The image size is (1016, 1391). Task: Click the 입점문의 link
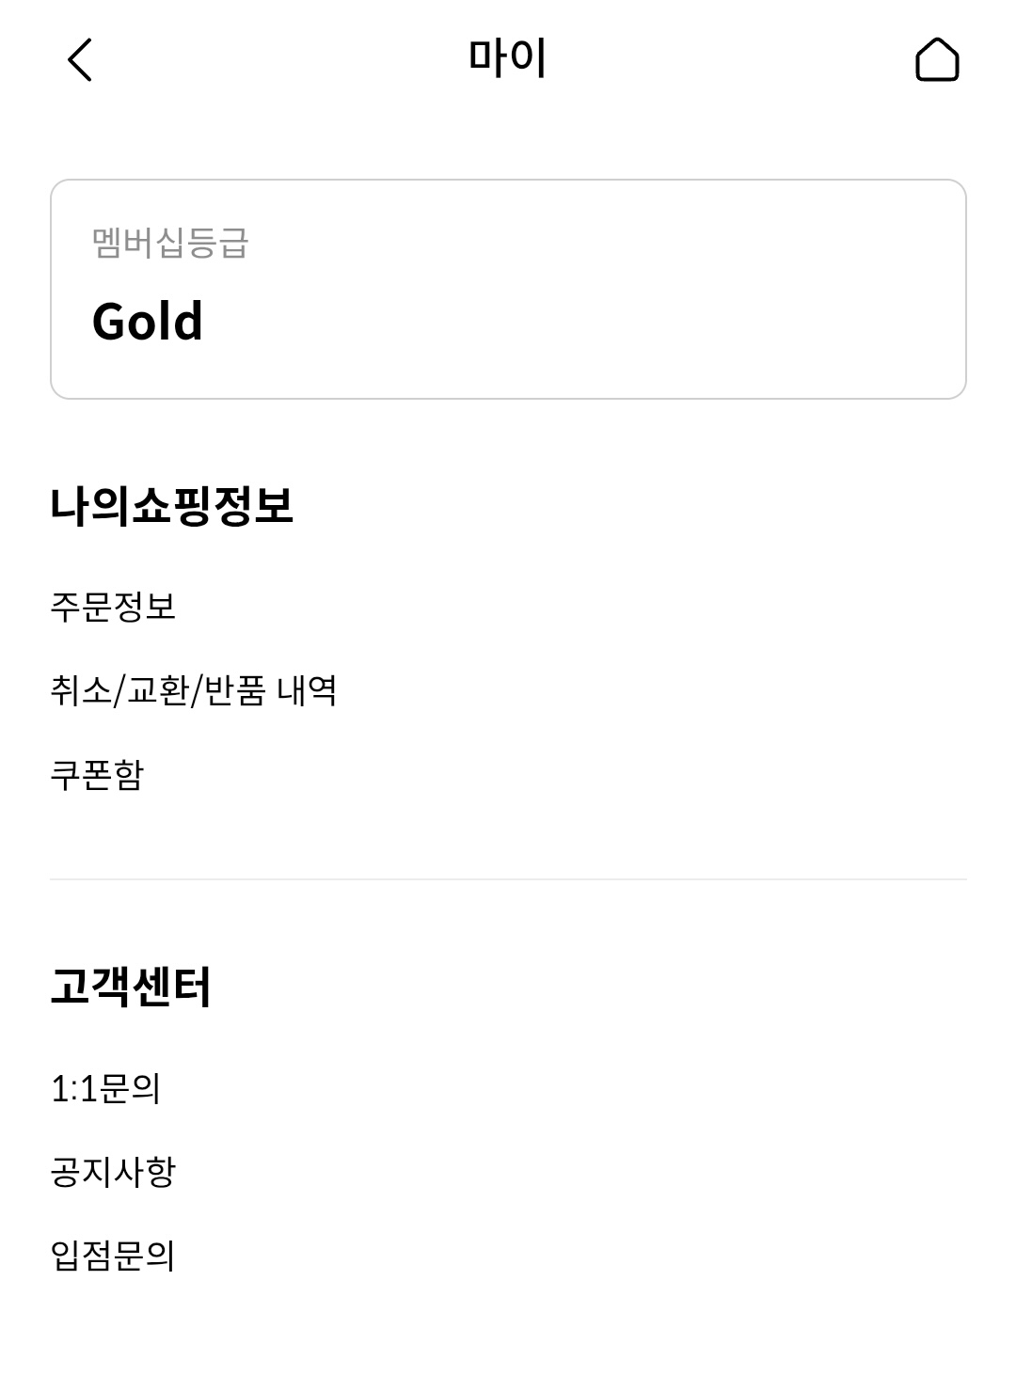coord(113,1257)
